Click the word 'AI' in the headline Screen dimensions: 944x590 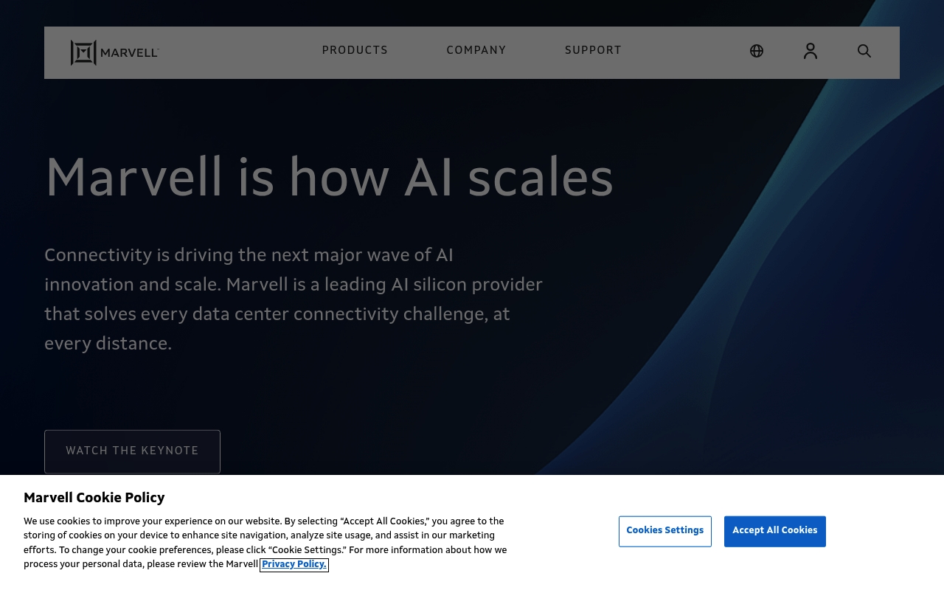(x=429, y=178)
